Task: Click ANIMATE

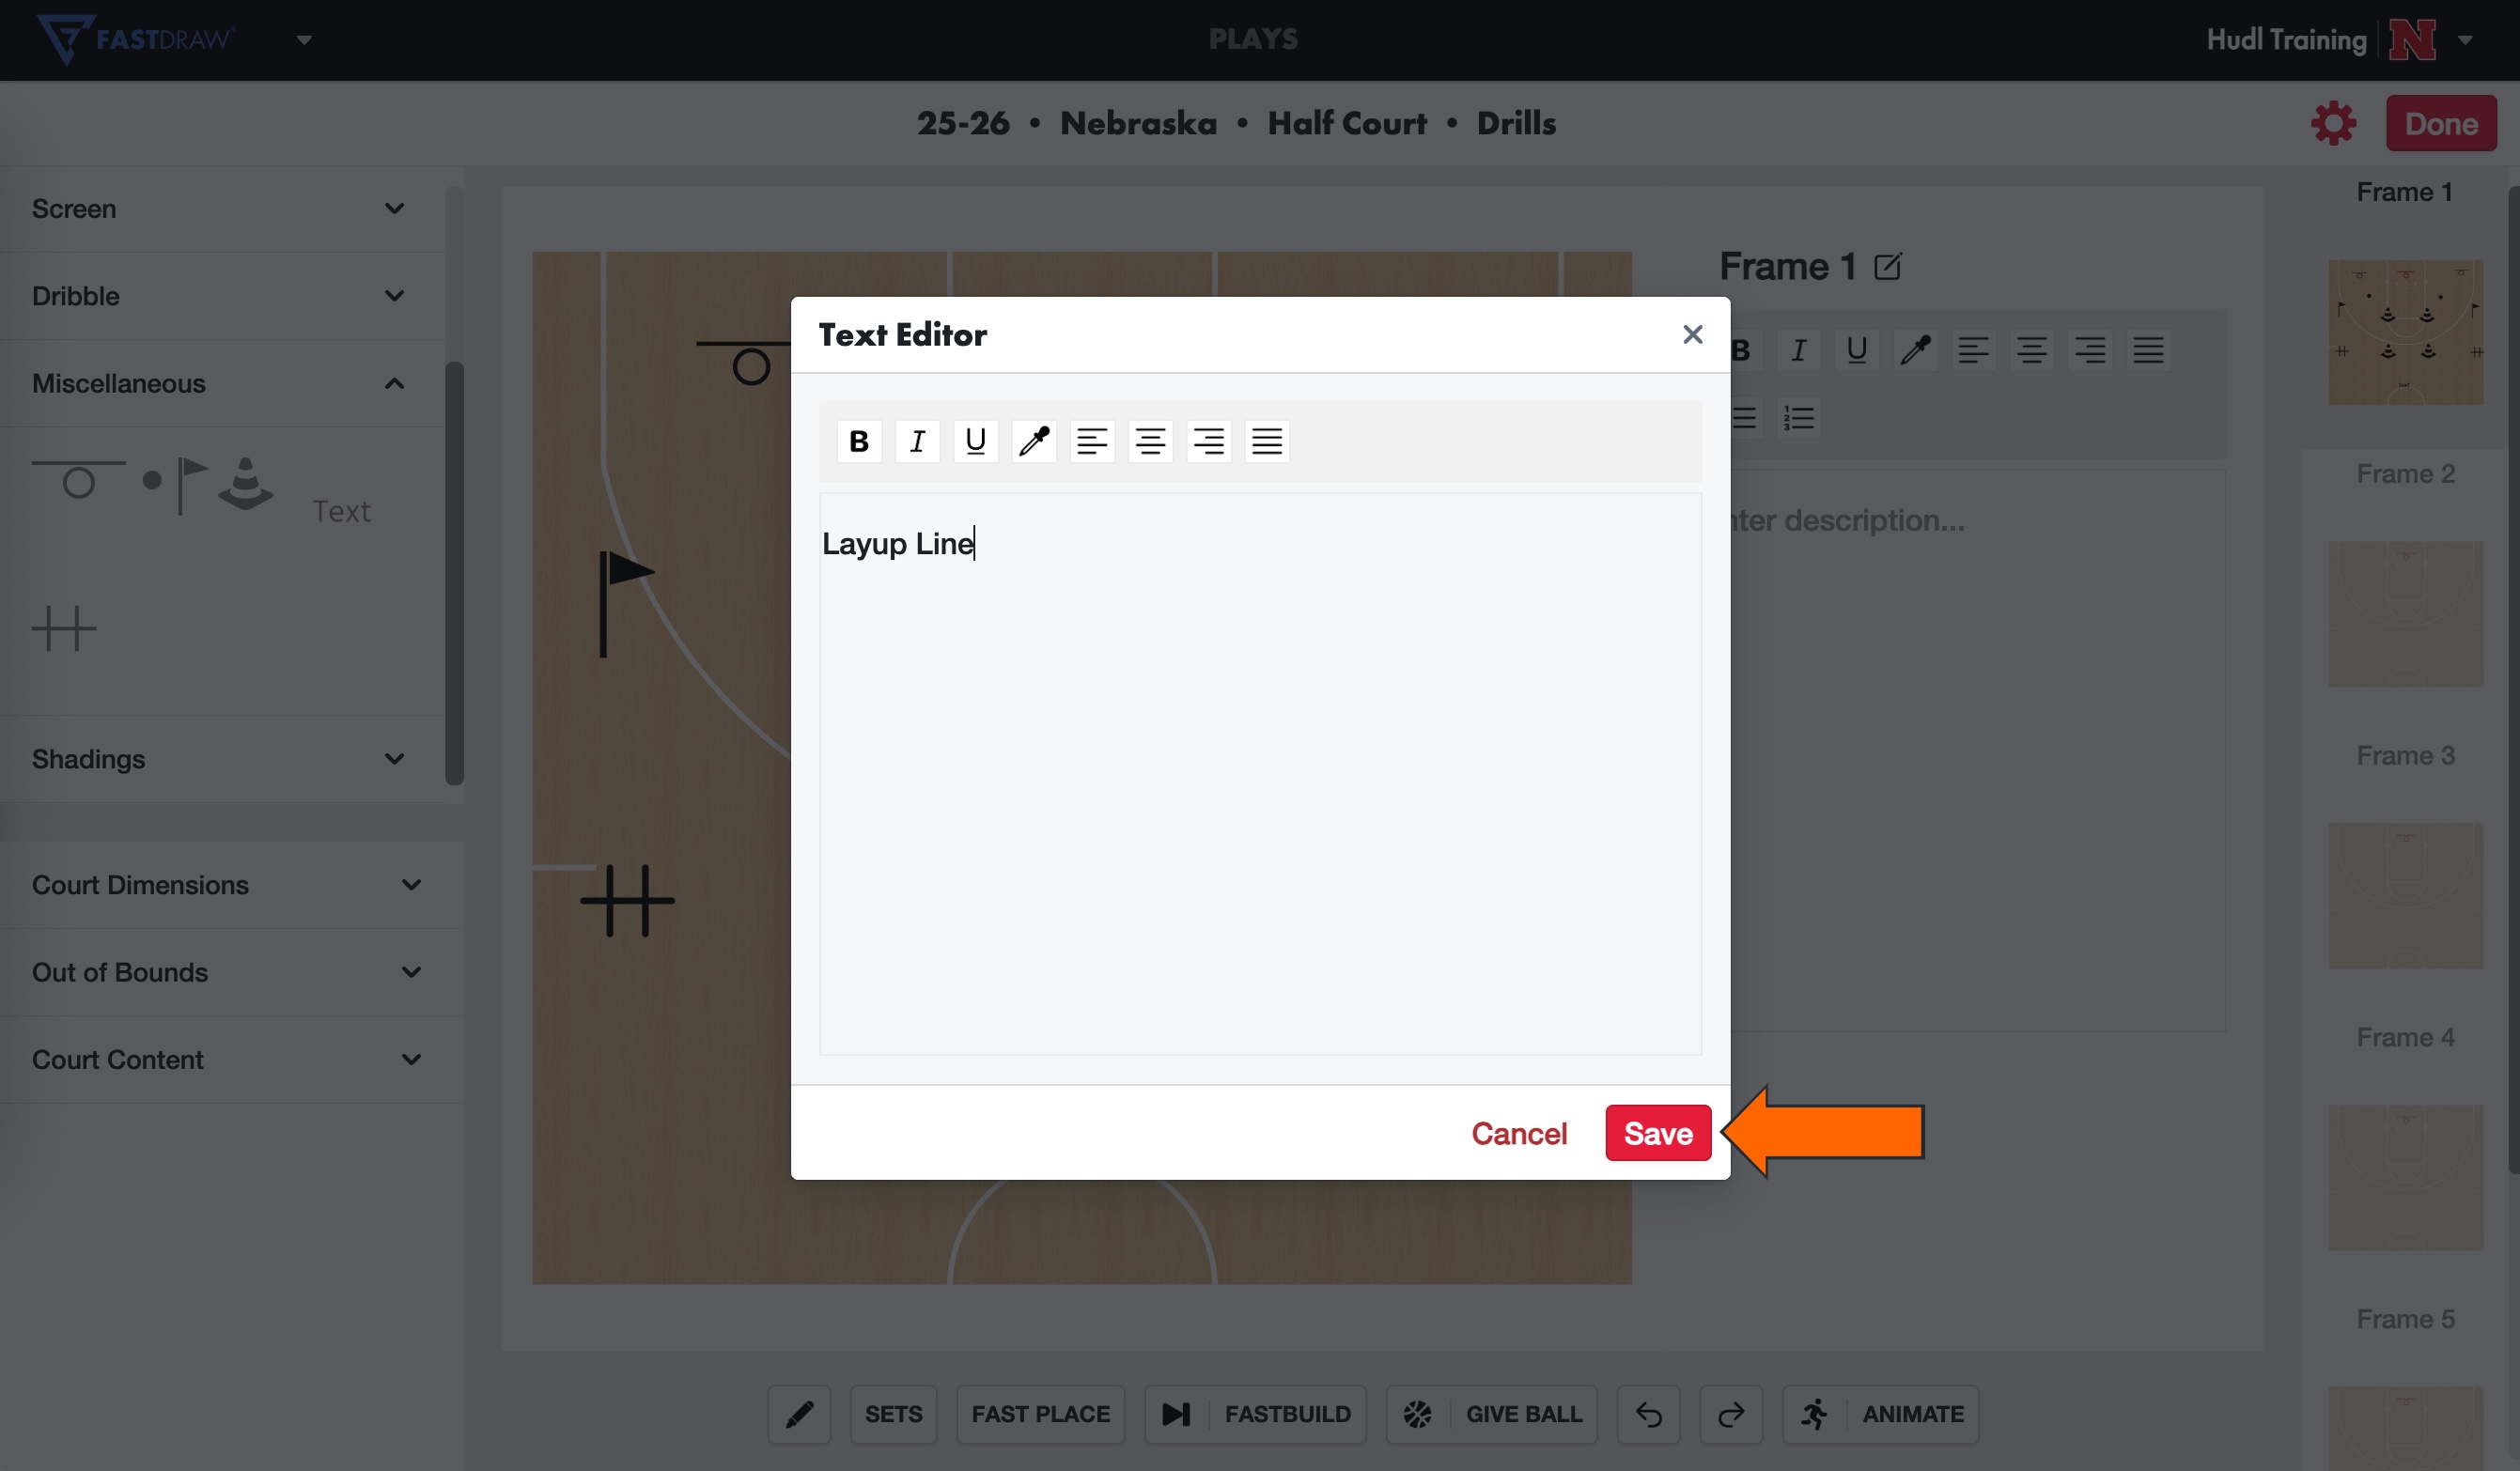Action: (1880, 1413)
